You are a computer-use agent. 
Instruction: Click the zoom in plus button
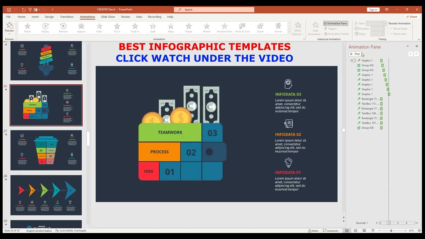tap(405, 231)
